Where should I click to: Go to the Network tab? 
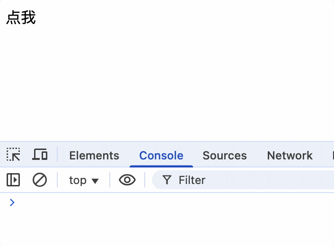coord(290,155)
